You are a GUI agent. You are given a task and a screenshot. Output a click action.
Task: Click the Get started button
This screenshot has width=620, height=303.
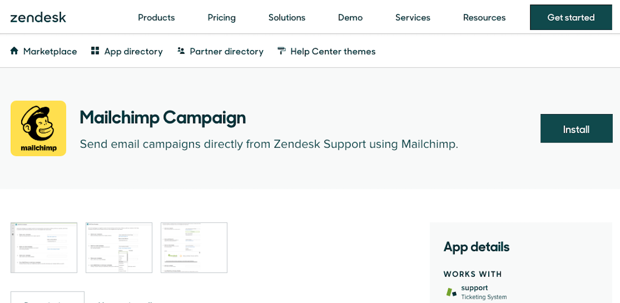pos(570,17)
